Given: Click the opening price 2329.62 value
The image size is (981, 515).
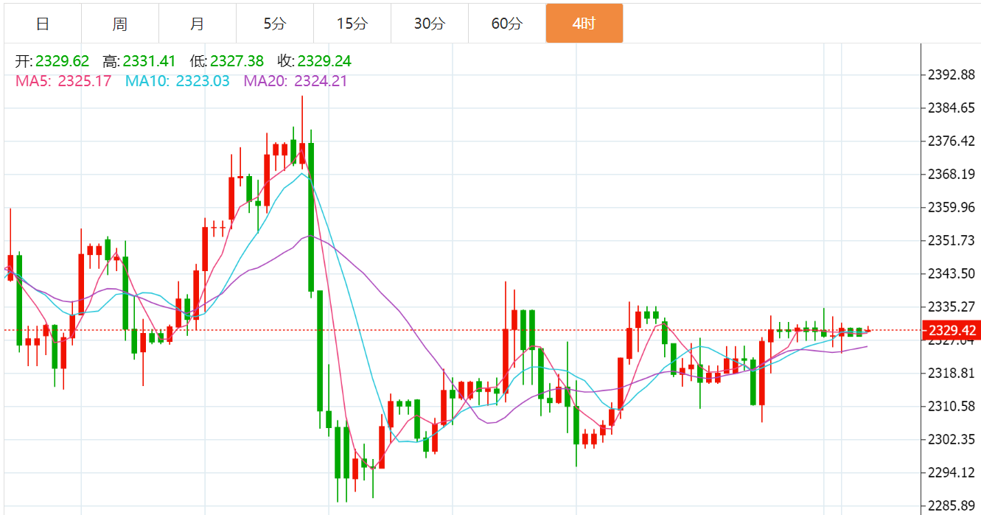Looking at the screenshot, I should [x=63, y=61].
